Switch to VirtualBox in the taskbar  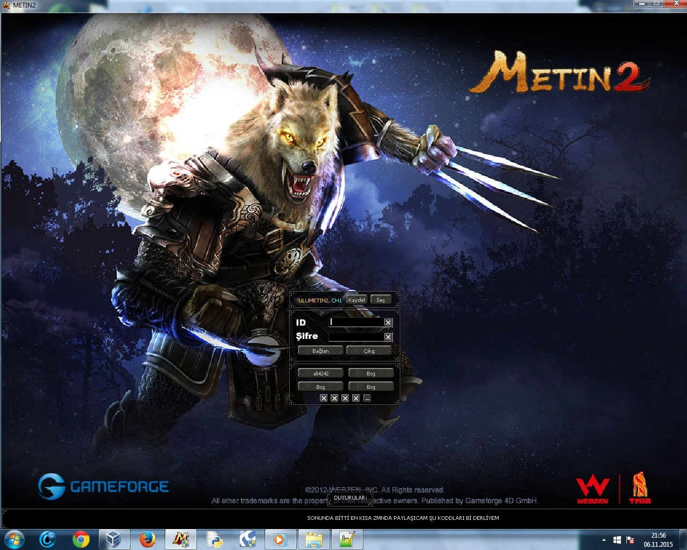point(113,539)
